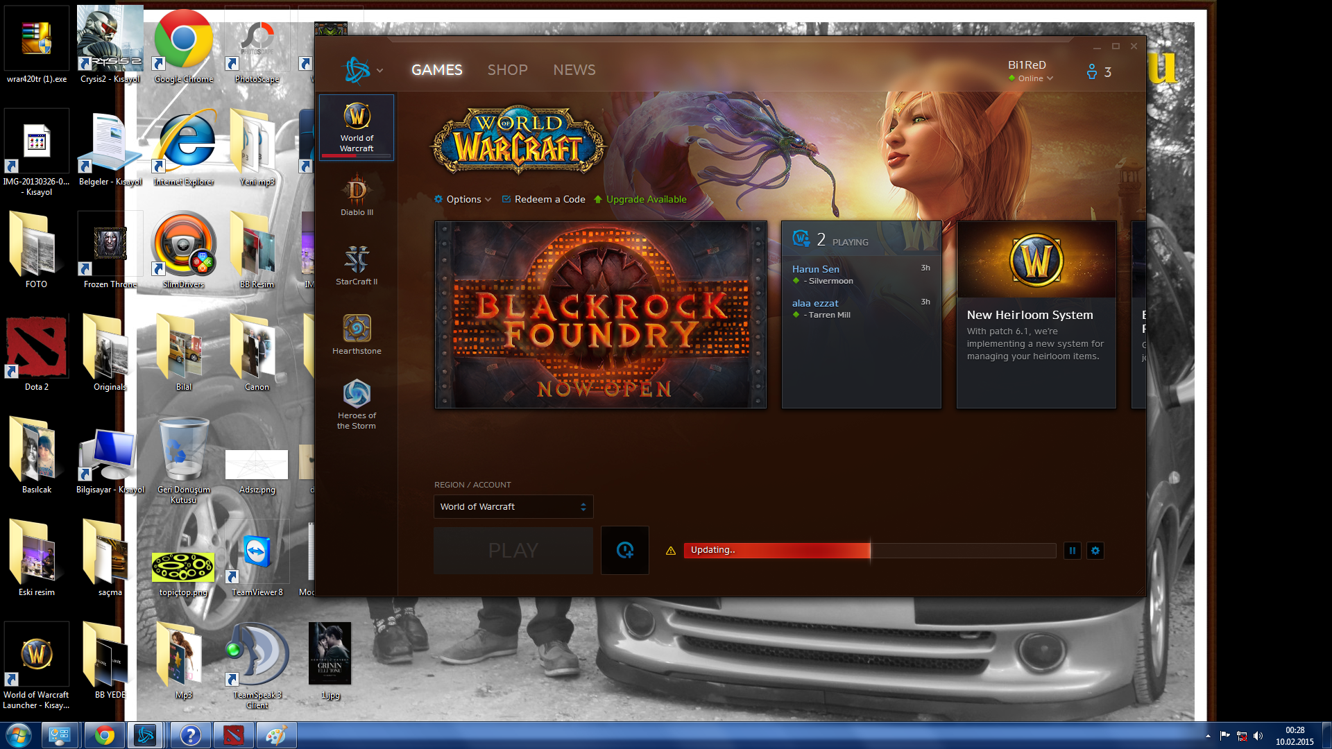The height and width of the screenshot is (749, 1332).
Task: Open SlimDrivers desktop shortcut
Action: click(x=184, y=251)
